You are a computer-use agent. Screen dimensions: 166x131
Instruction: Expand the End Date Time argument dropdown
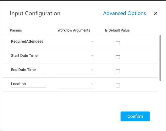(x=76, y=70)
